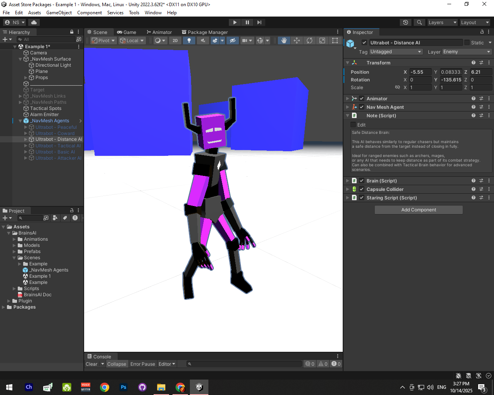494x395 pixels.
Task: Switch to the Package Manager tab
Action: coord(205,32)
